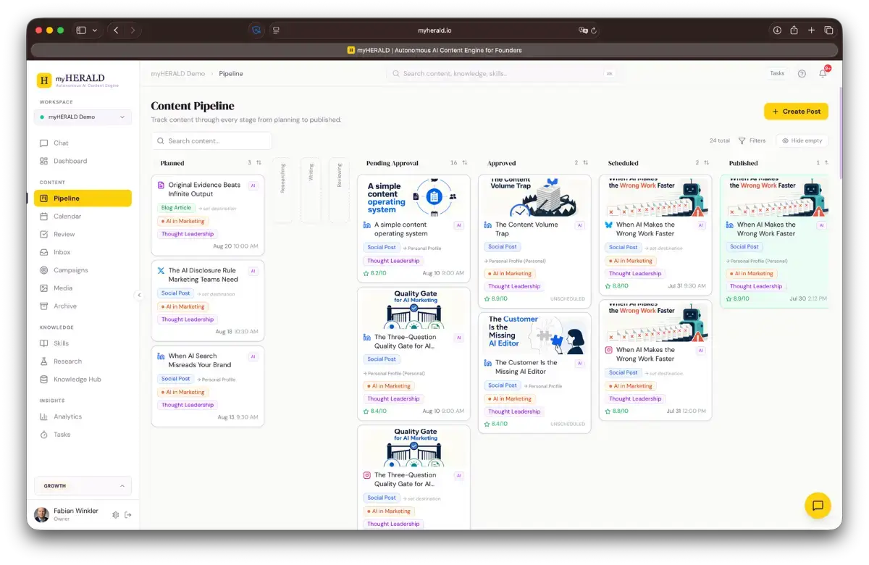
Task: Sort the Planned column
Action: (x=259, y=163)
